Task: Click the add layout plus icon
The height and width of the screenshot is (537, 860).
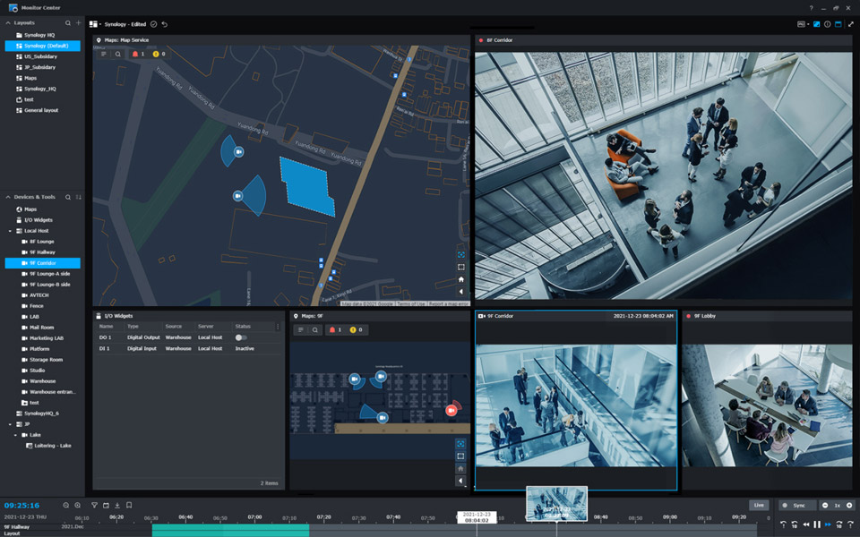Action: tap(79, 23)
